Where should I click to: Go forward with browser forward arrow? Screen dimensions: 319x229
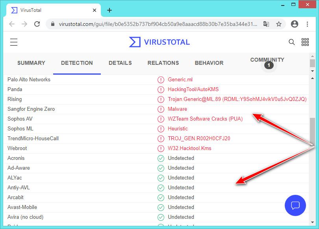[x=24, y=24]
